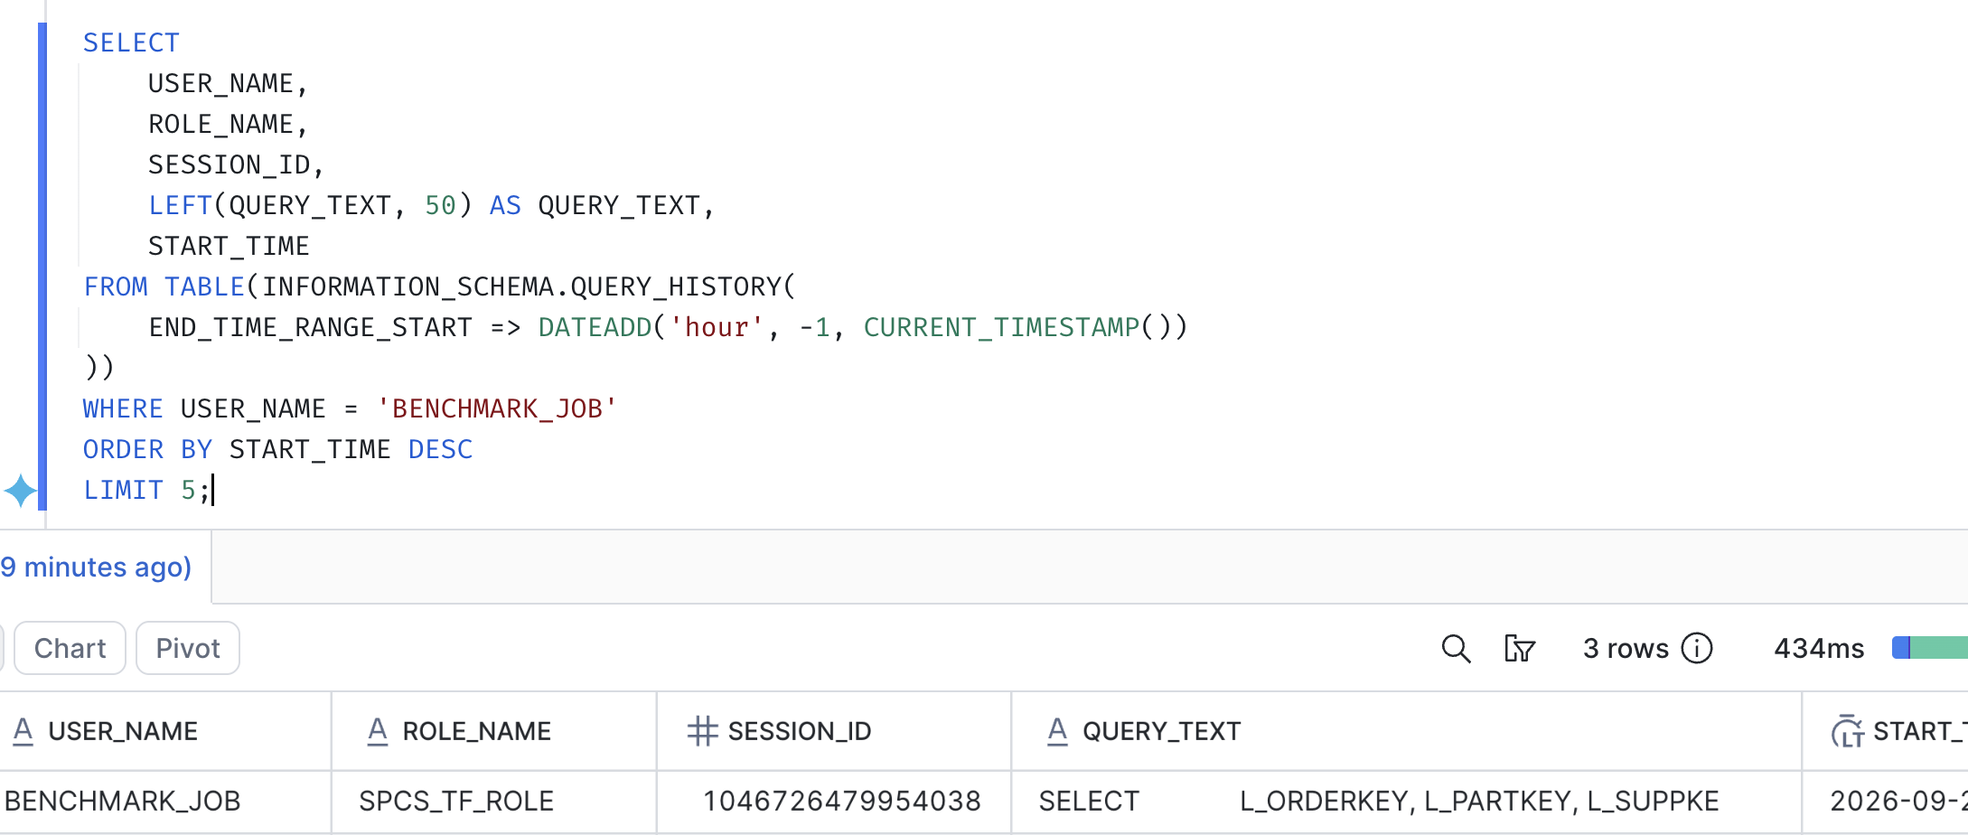Click the text type icon in ROLE_NAME header
The height and width of the screenshot is (835, 1968).
coord(378,731)
